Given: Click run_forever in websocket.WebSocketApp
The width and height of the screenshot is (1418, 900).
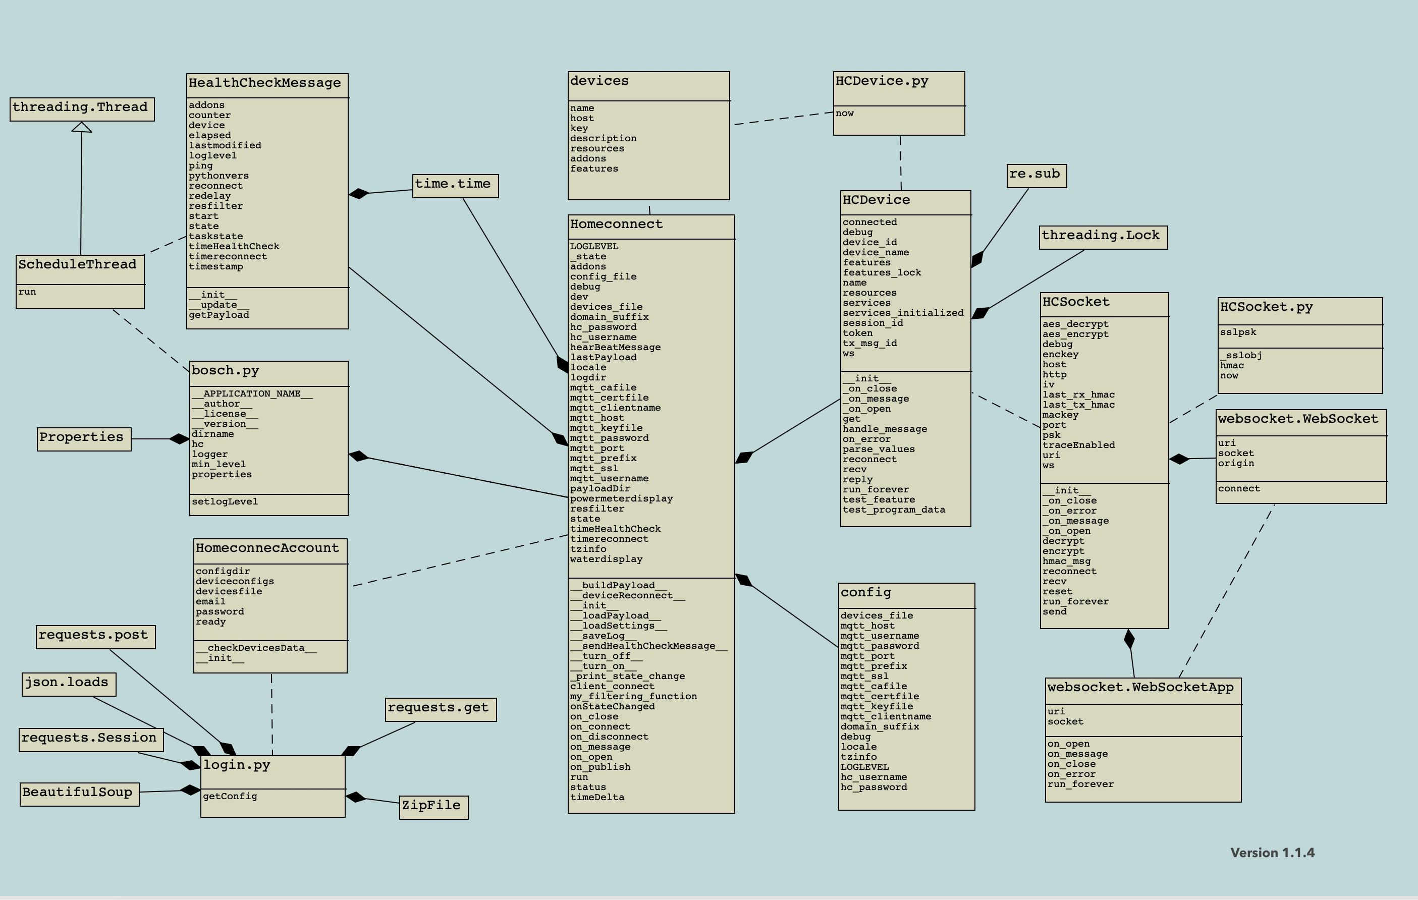Looking at the screenshot, I should coord(1080,784).
